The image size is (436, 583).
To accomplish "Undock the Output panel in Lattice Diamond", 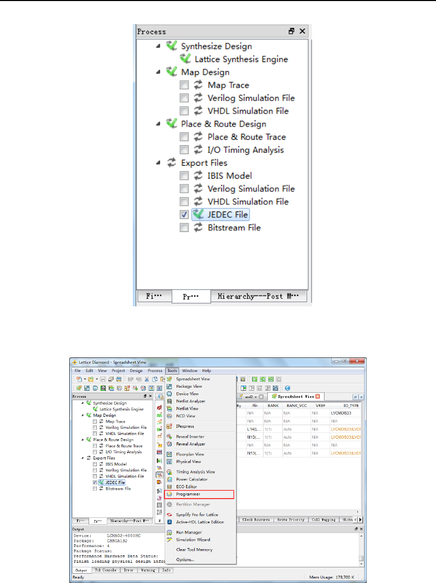I will coord(356,529).
